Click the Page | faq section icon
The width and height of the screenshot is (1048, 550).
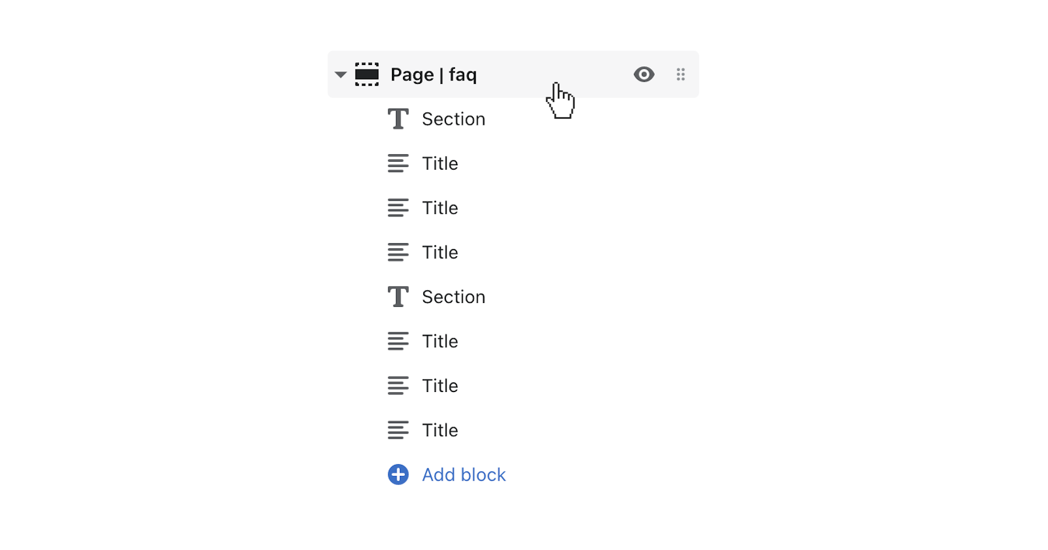click(367, 75)
